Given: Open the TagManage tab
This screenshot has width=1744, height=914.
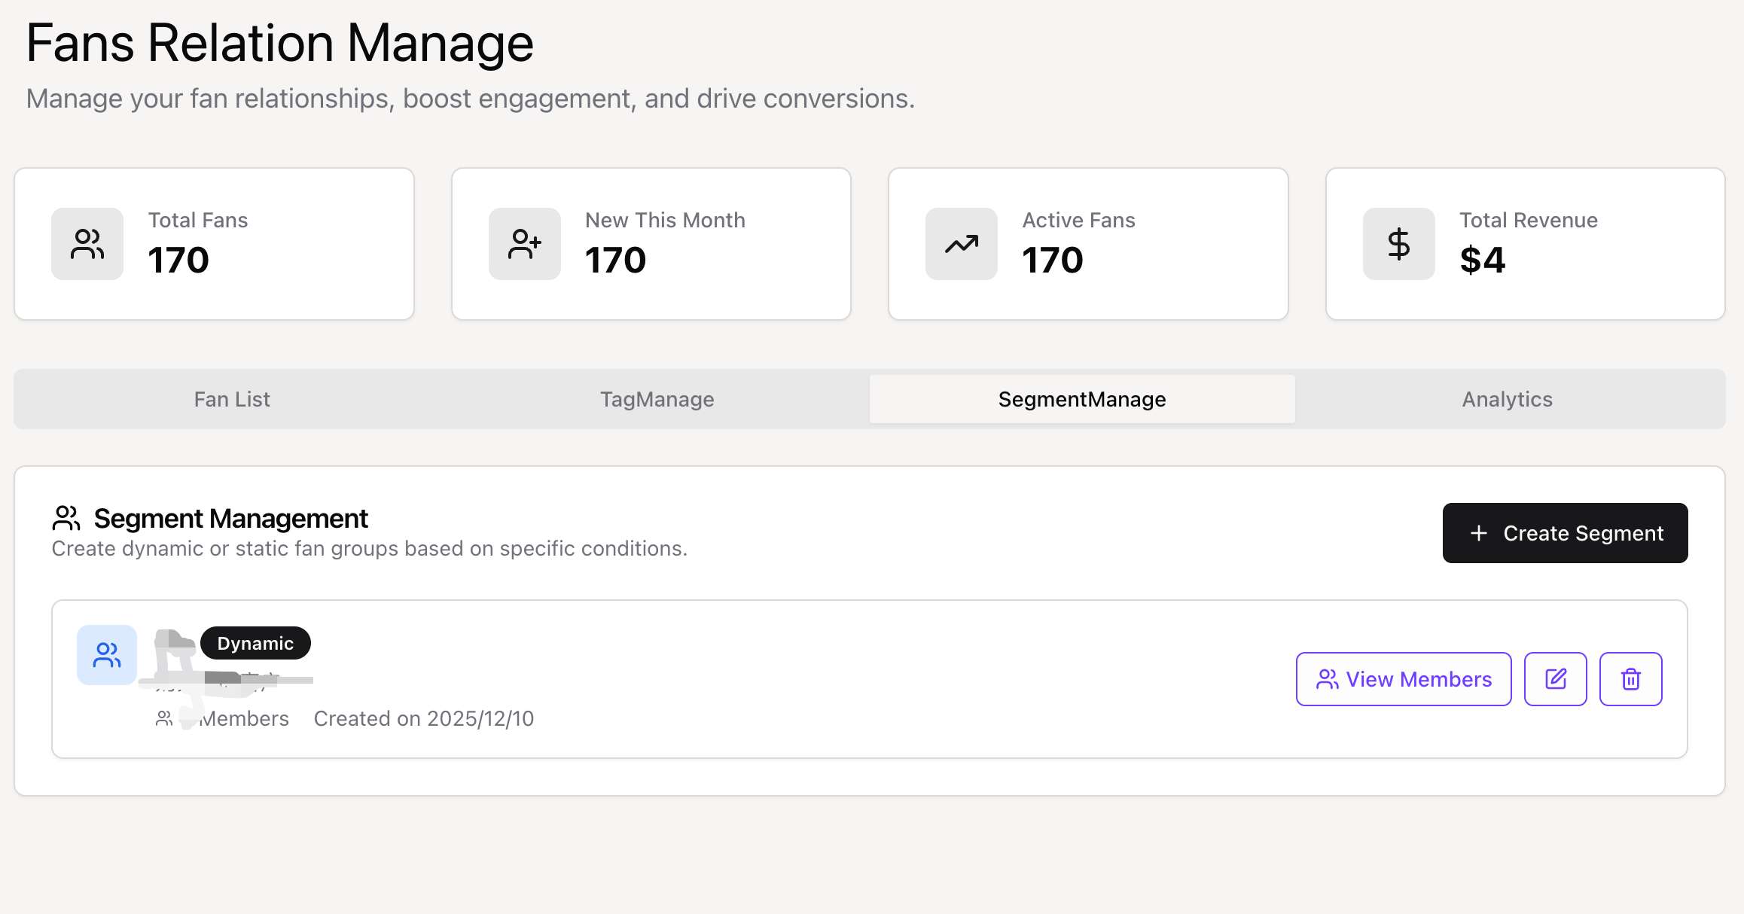Looking at the screenshot, I should pyautogui.click(x=657, y=399).
